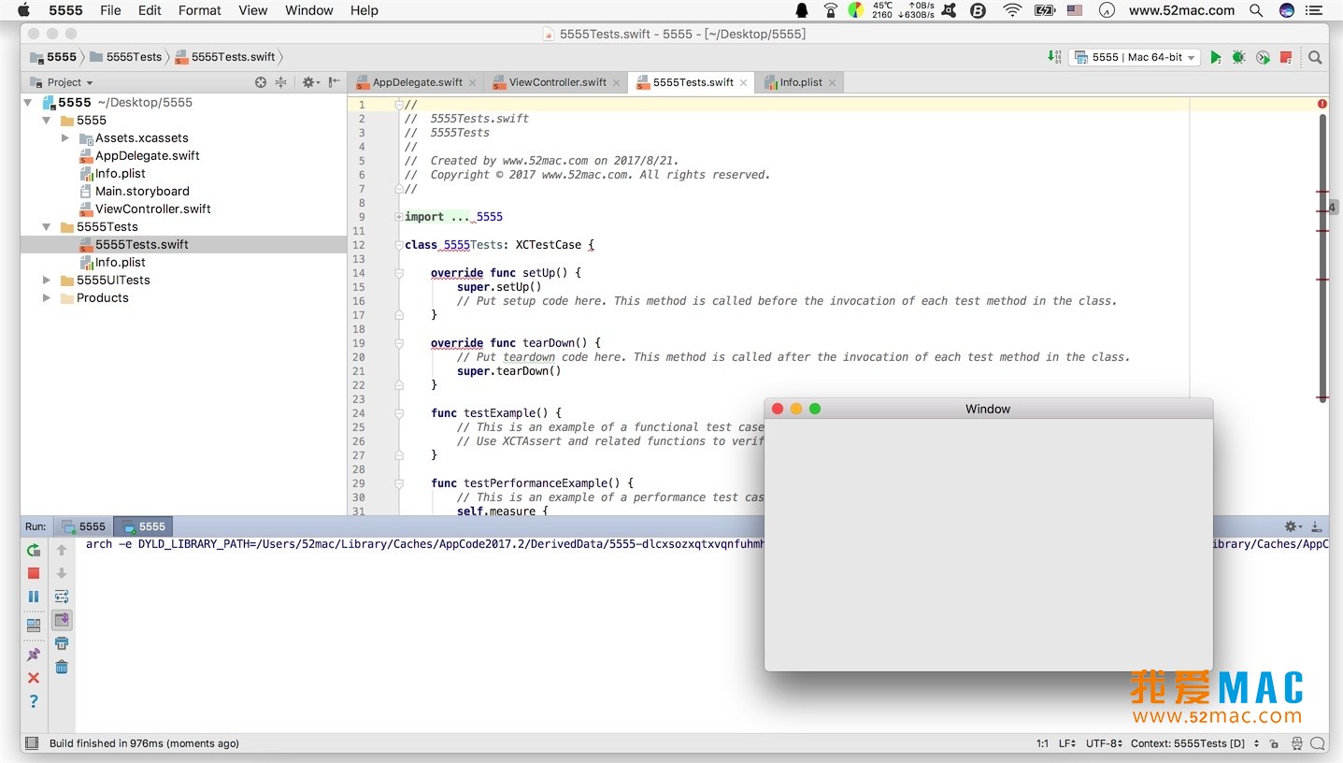This screenshot has height=763, width=1343.
Task: Close the Run tab with the red X
Action: point(34,678)
